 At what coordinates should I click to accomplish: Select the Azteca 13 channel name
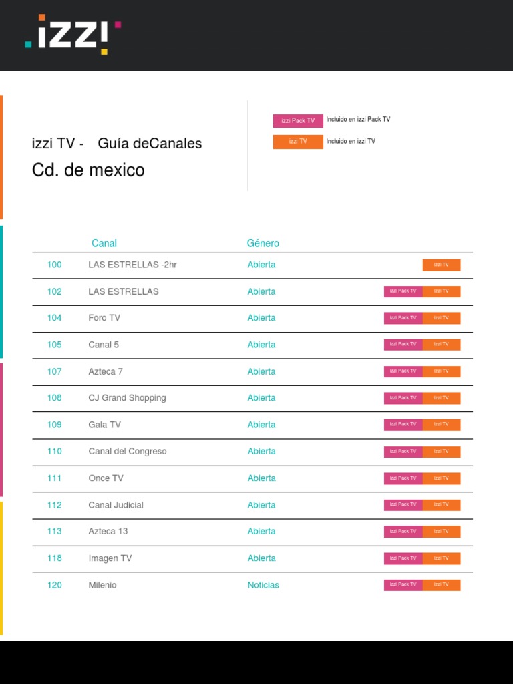[x=108, y=532]
